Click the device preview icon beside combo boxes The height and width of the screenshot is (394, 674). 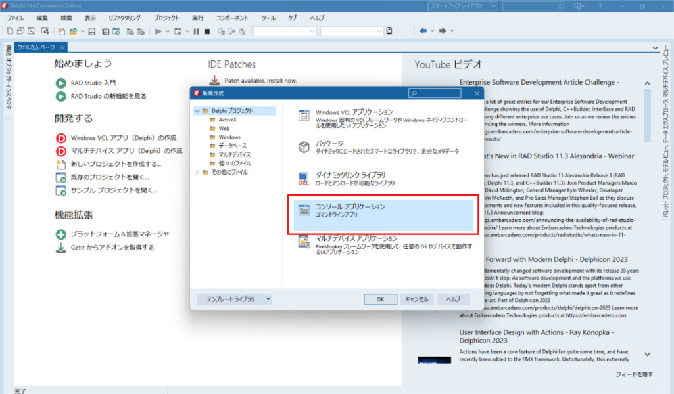(389, 31)
